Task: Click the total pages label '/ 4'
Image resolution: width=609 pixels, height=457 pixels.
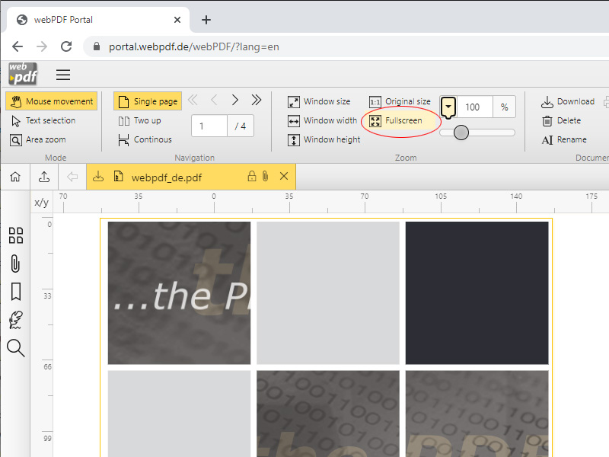Action: (241, 126)
